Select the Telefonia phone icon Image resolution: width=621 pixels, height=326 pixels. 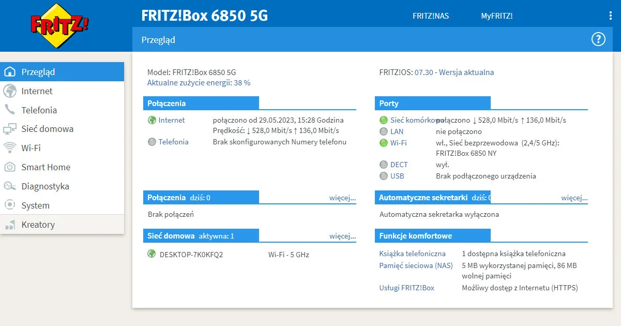click(10, 110)
